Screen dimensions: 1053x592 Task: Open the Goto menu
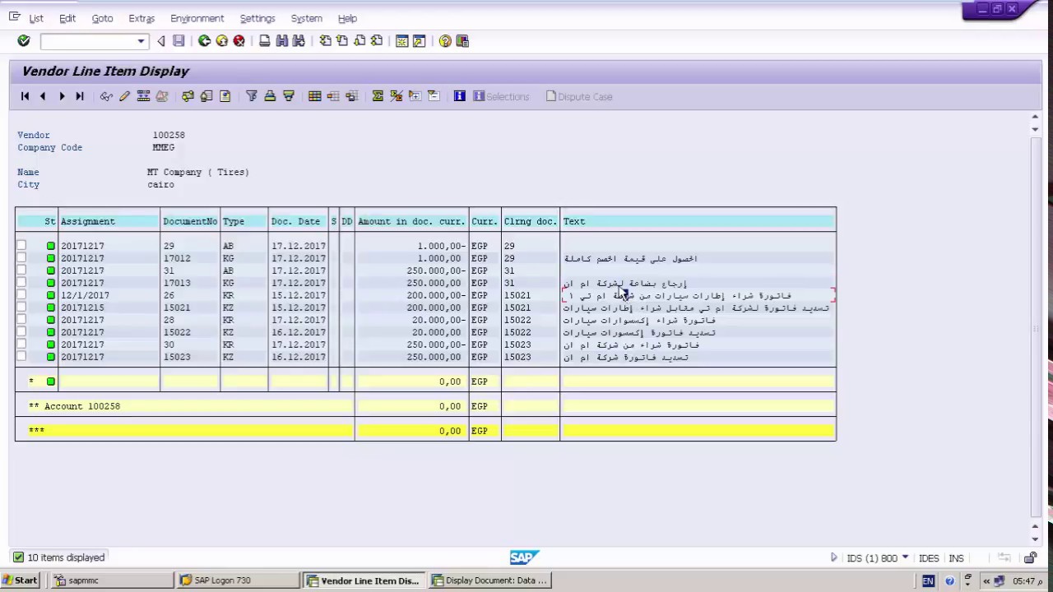[102, 18]
